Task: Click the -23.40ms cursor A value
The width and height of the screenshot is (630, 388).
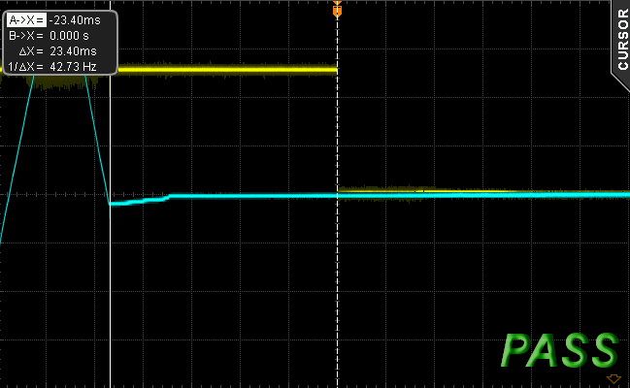Action: [75, 20]
